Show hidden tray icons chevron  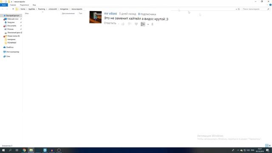point(238,150)
